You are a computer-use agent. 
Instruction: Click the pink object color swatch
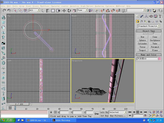pos(160,59)
